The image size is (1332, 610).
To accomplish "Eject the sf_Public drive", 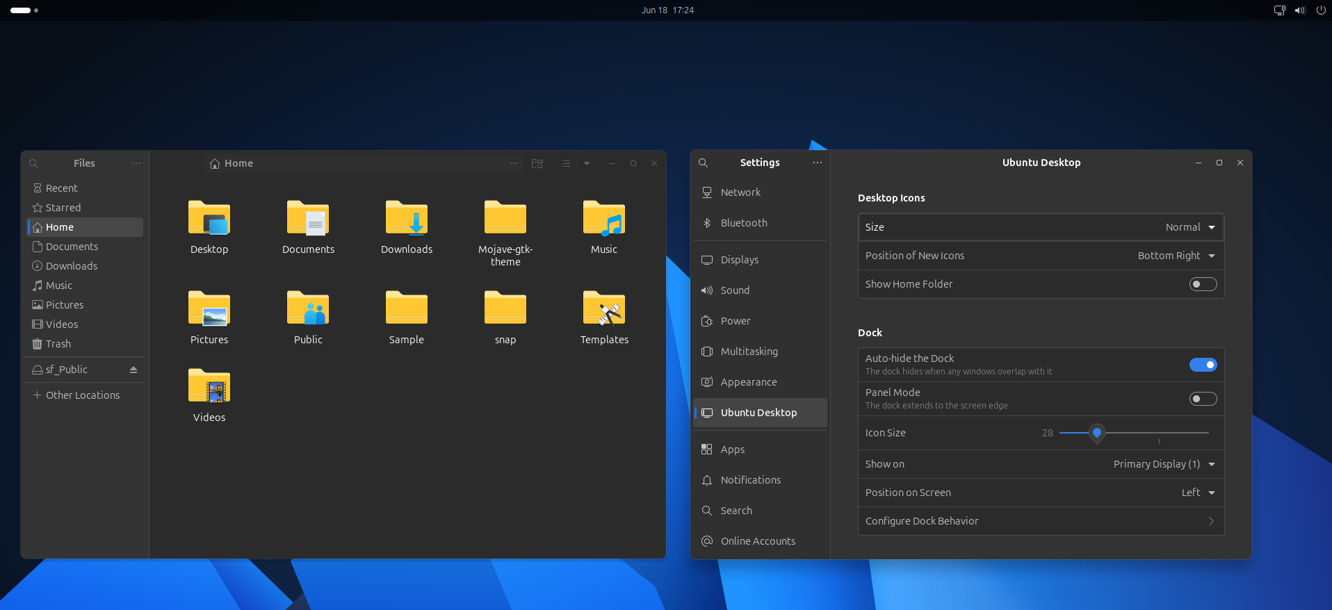I will pyautogui.click(x=133, y=370).
